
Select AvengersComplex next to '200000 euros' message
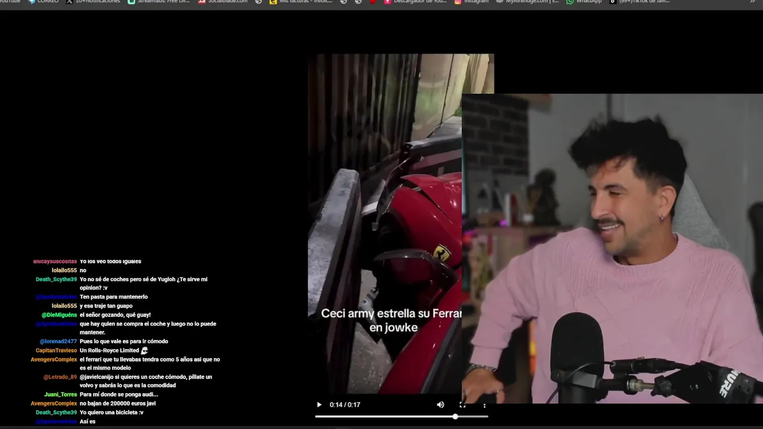coord(54,403)
